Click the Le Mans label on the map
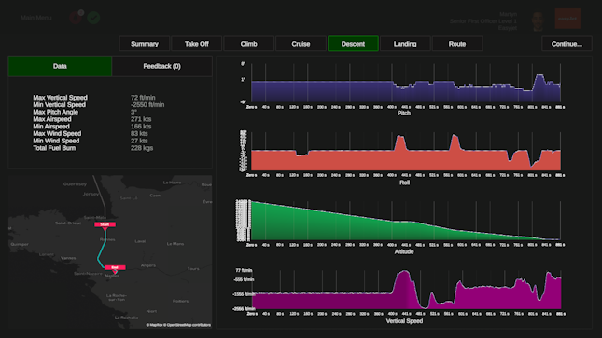Viewport: 602px width, 338px height. 175,244
